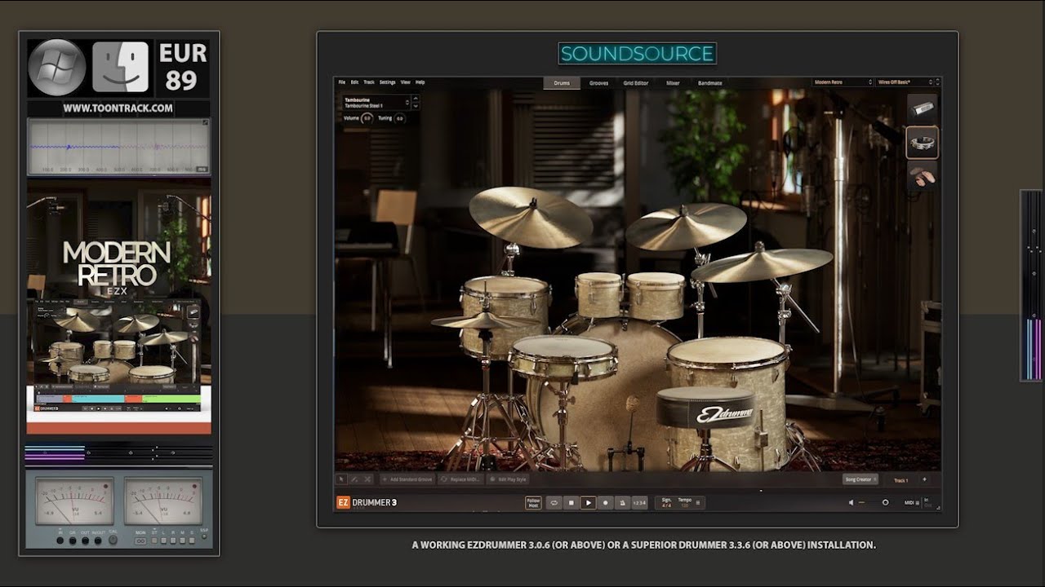Switch to the Bandmate tab
This screenshot has height=587, width=1045.
709,83
